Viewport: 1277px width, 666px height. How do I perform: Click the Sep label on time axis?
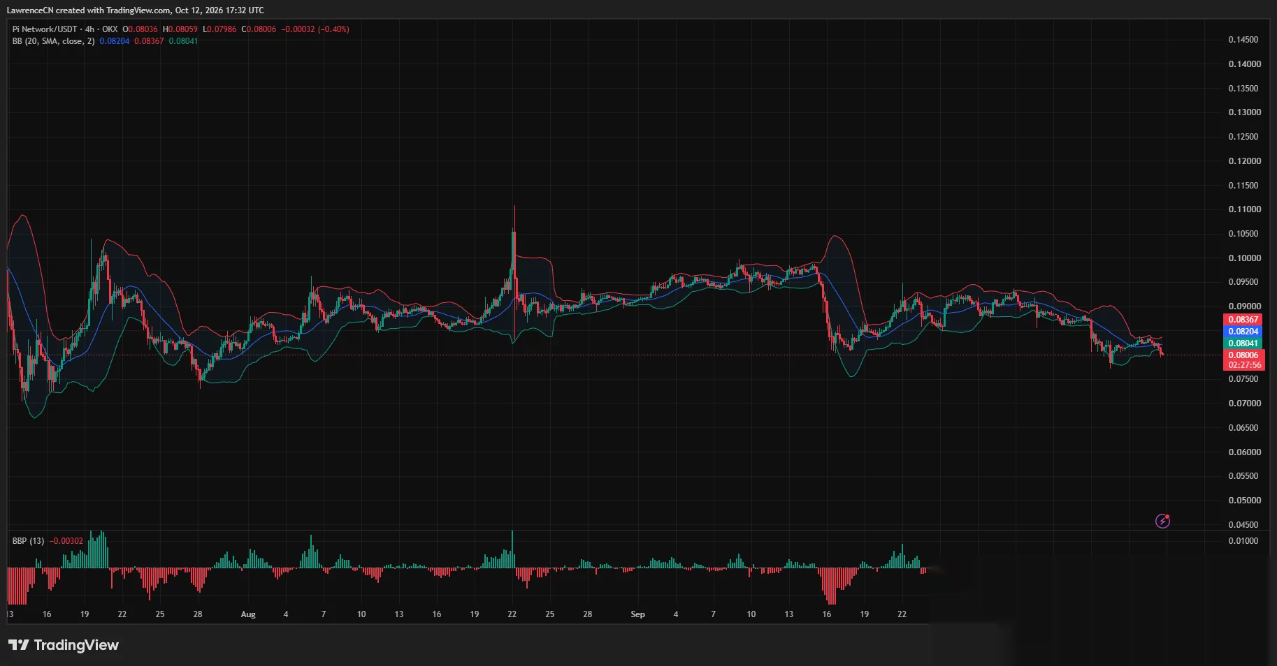coord(637,614)
